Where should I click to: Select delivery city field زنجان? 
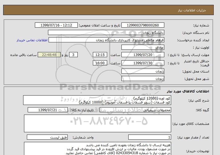[x=143, y=78]
